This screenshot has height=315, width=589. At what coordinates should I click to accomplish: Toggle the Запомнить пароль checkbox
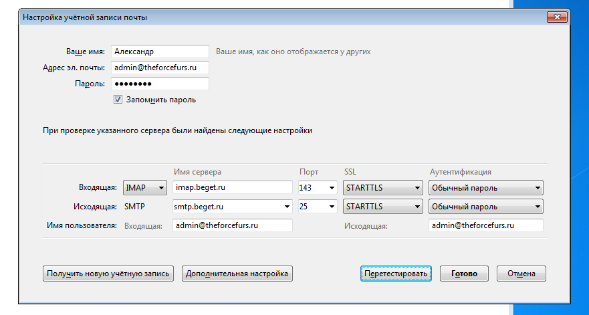[118, 100]
